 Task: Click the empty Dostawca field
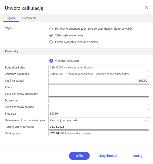point(98,100)
